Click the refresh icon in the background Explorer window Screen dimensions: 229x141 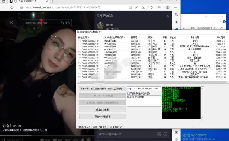click(x=184, y=27)
